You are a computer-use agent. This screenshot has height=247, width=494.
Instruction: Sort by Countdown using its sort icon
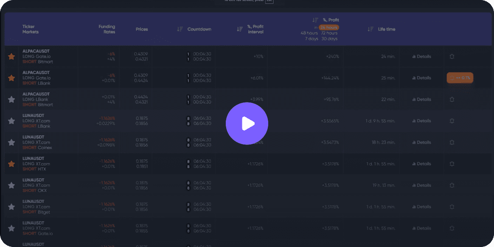[x=180, y=29]
